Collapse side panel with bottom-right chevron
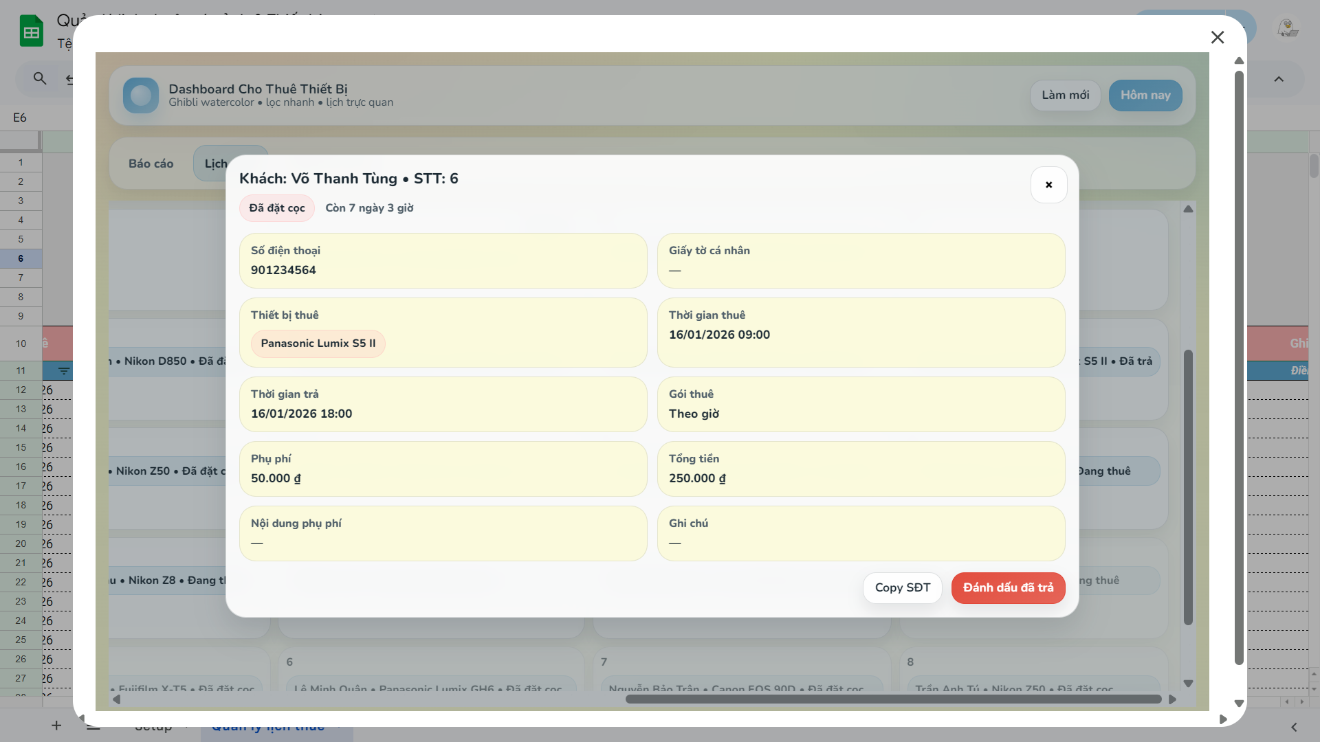Viewport: 1320px width, 742px height. pos(1294,727)
